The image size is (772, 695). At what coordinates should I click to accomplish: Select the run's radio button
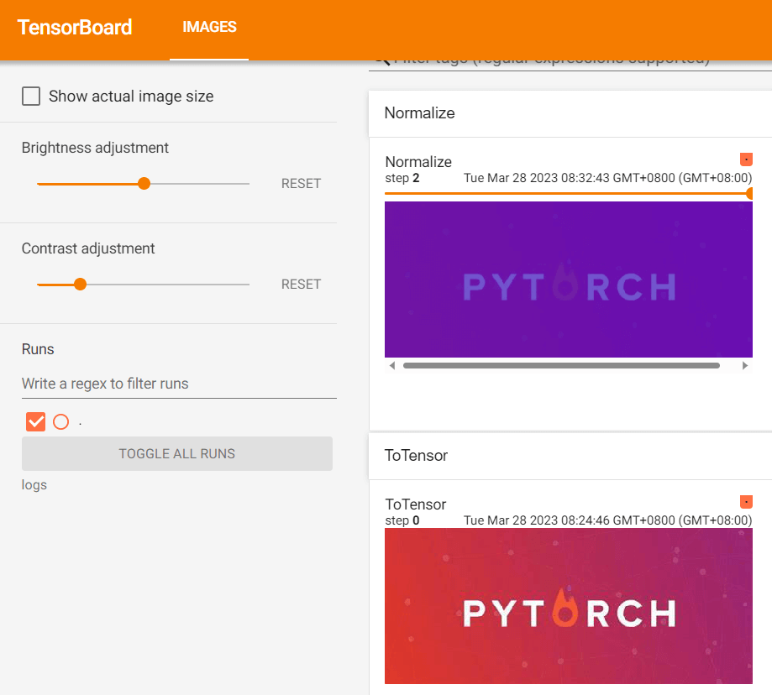61,421
